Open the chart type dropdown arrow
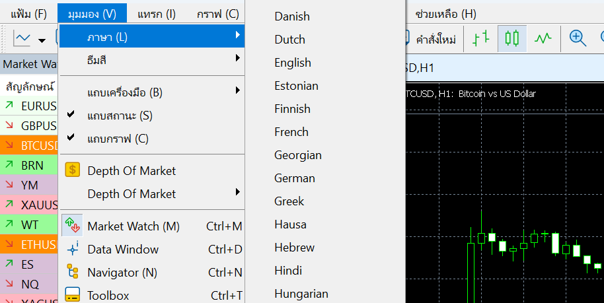 coord(42,40)
